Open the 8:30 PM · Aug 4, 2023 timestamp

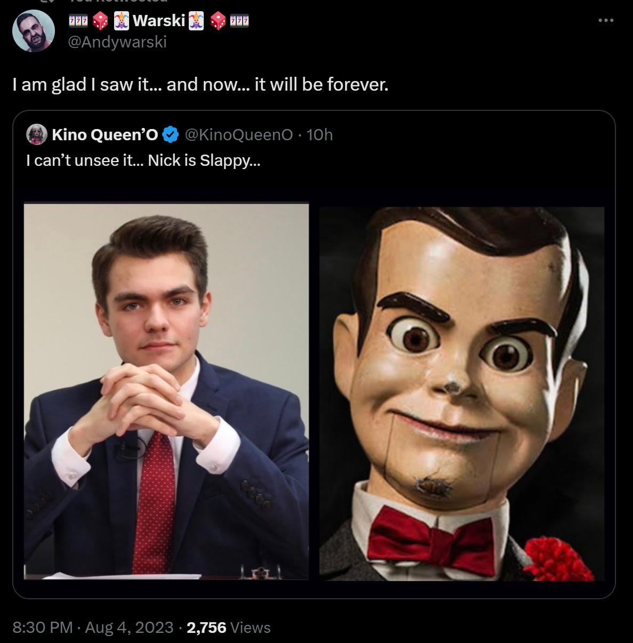(93, 628)
